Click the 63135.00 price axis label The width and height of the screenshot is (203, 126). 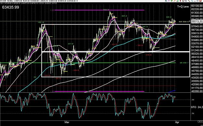coord(197,6)
